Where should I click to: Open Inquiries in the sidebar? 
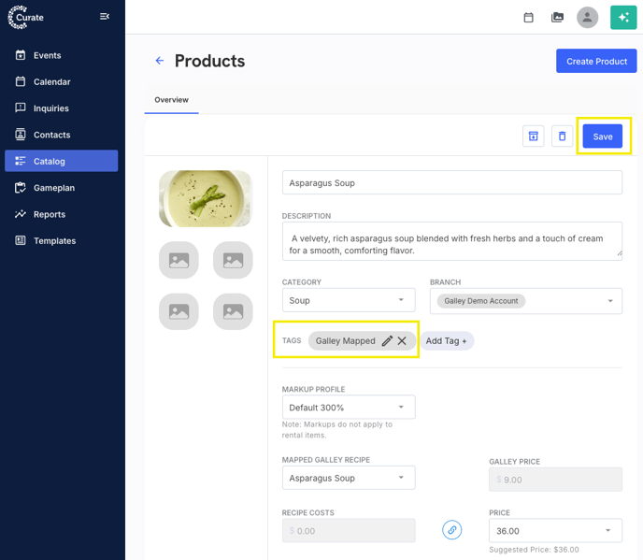(61, 108)
